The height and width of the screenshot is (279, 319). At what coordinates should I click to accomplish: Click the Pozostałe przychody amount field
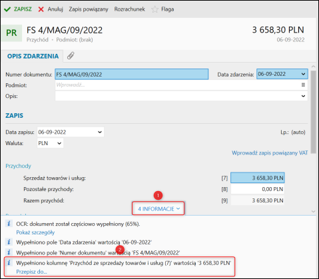click(258, 189)
